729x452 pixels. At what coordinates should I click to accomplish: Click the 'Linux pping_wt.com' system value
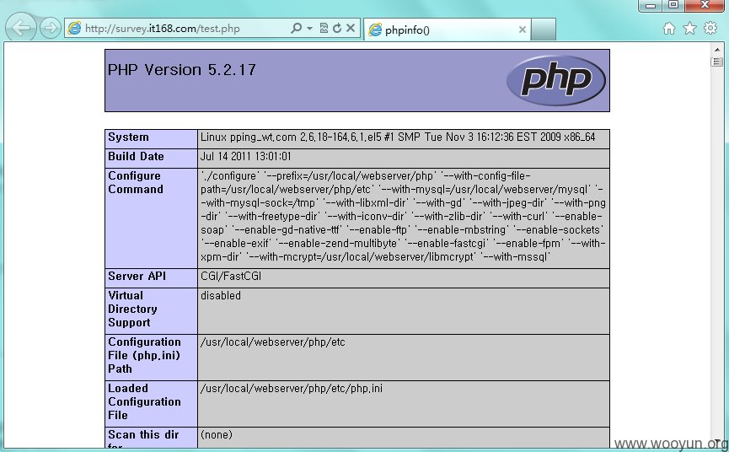[398, 137]
